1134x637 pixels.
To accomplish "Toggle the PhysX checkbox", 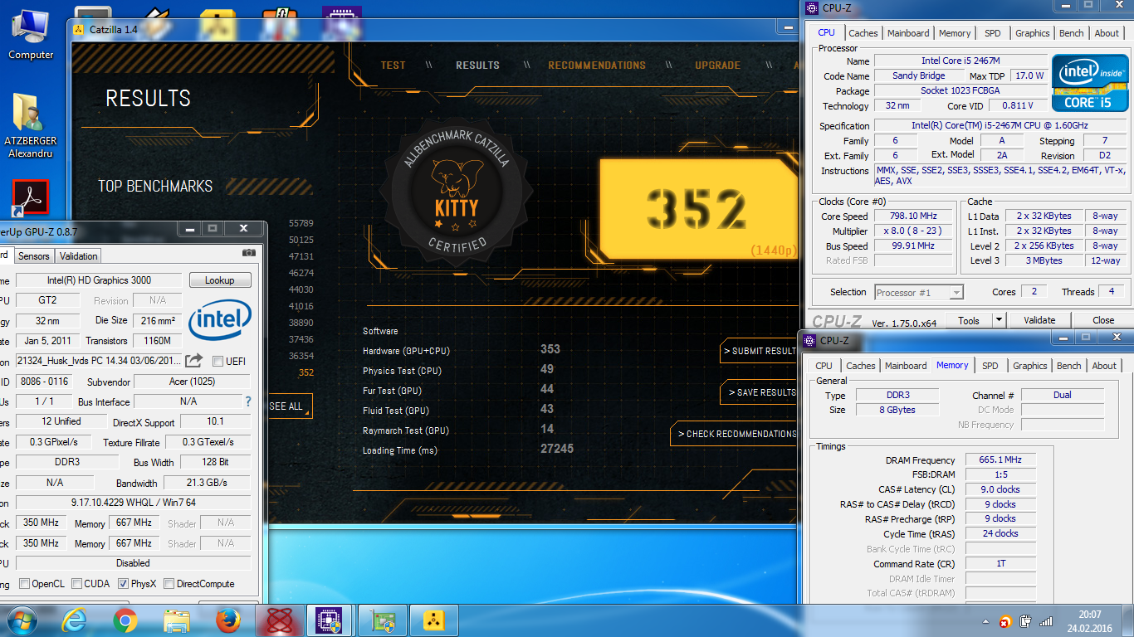I will tap(123, 584).
